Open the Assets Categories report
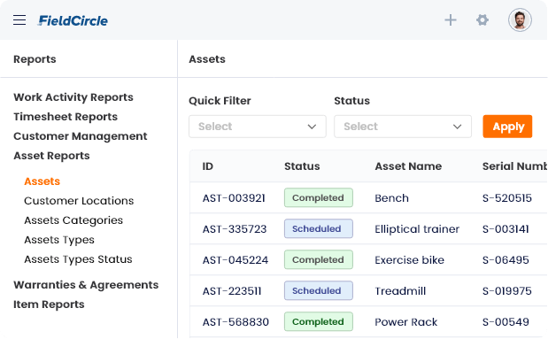 tap(73, 220)
